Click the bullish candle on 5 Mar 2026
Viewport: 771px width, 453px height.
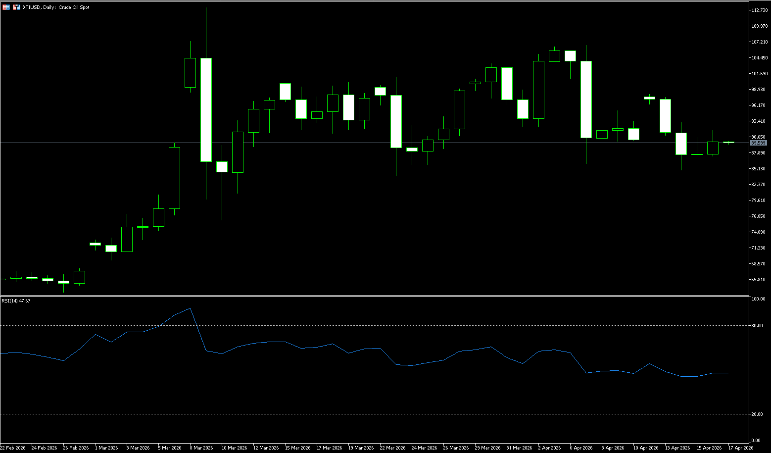pos(174,178)
